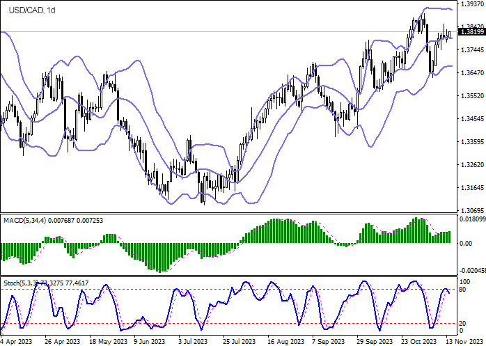Click the 23 Oct 2023 date label
The image size is (486, 346).
point(418,341)
